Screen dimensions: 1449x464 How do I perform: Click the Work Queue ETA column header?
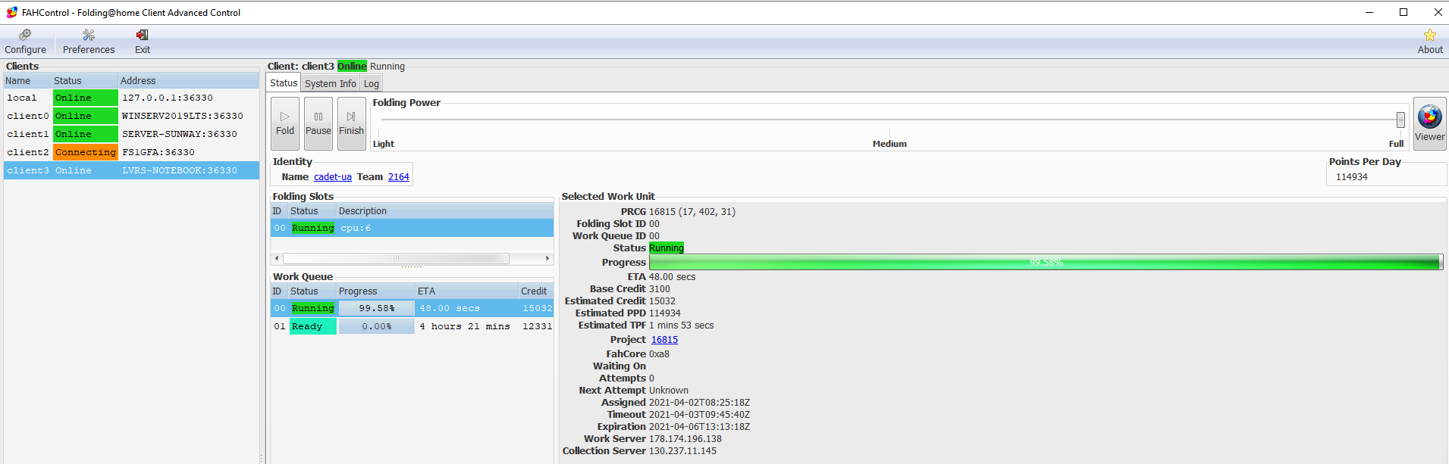466,291
